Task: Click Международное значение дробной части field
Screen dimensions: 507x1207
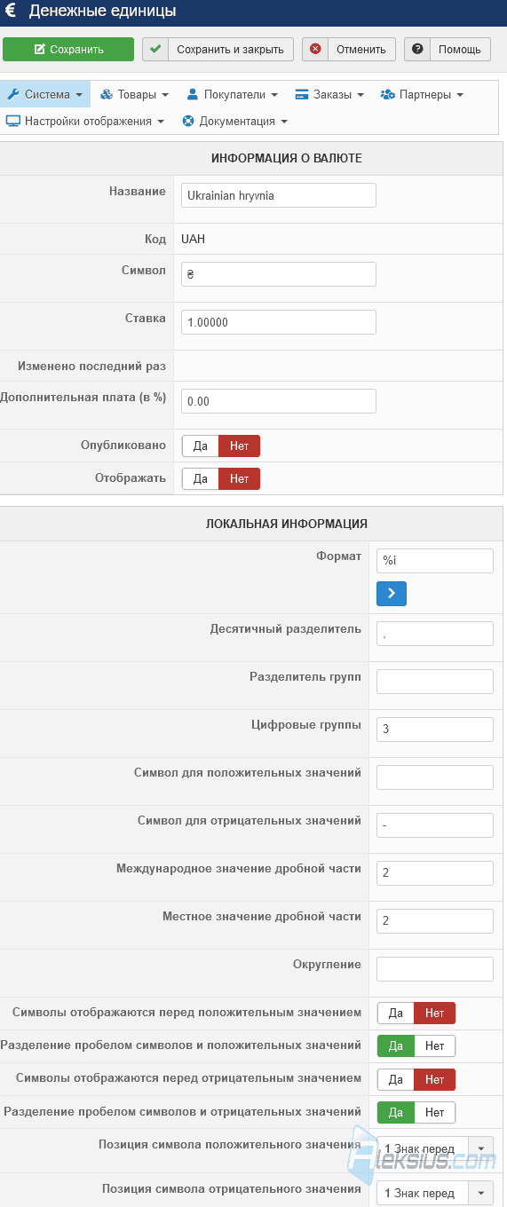Action: (435, 873)
